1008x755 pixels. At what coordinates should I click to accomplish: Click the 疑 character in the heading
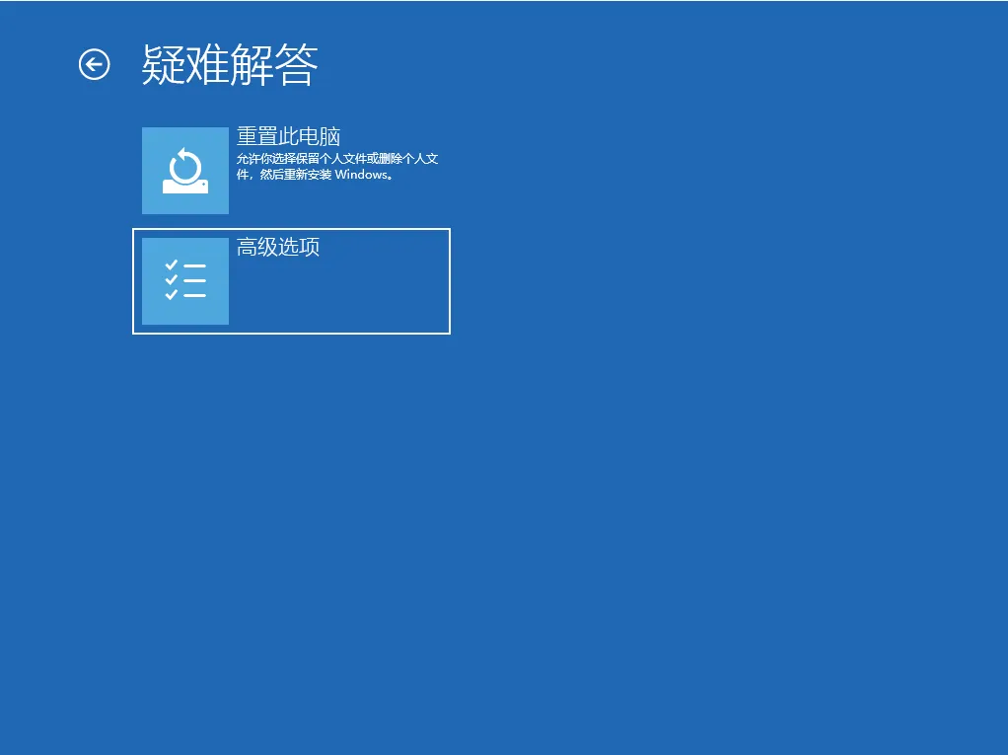[163, 65]
